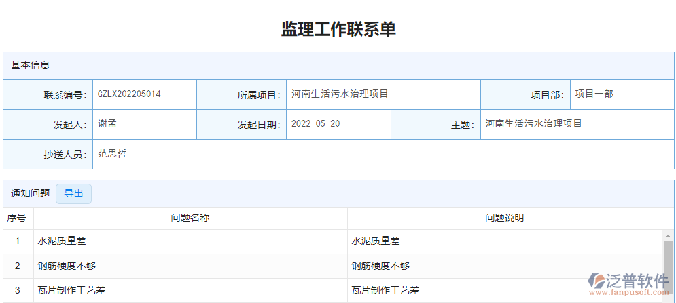
Task: Click the 抄送人员 value 范思哲
Action: click(112, 154)
